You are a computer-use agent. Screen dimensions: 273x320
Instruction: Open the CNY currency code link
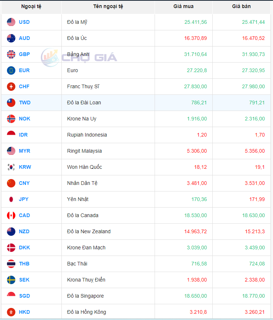coord(24,183)
